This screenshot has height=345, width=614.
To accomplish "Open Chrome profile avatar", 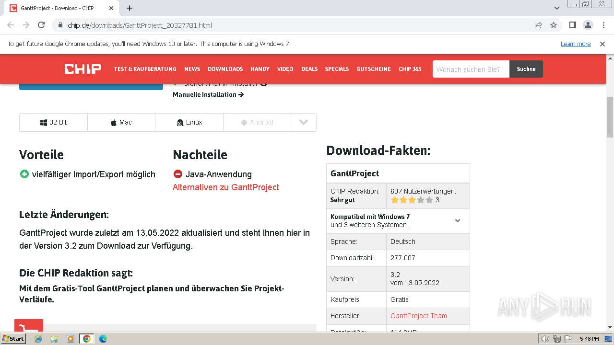I will (x=588, y=25).
